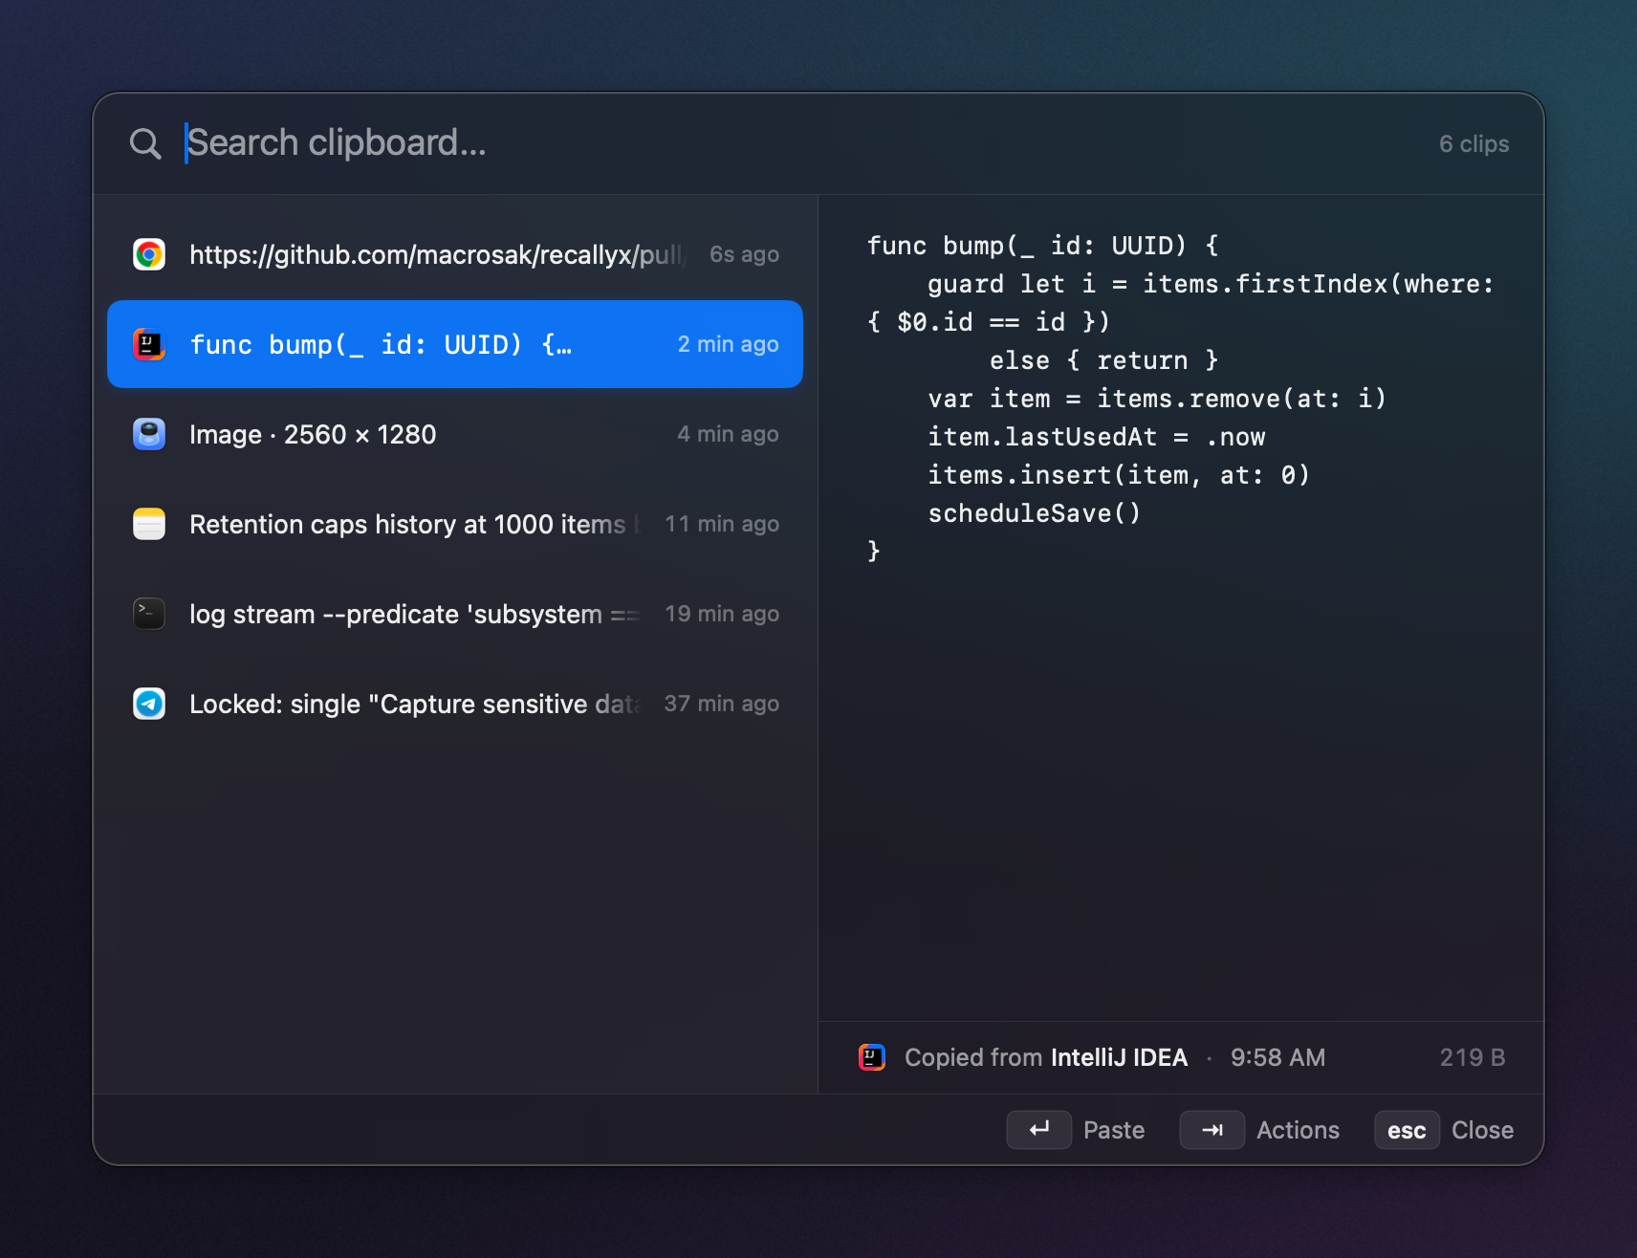Click the 11 min ago timestamp
This screenshot has height=1258, width=1637.
[722, 524]
